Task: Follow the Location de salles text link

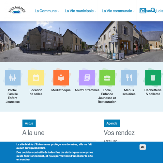Action: tap(36, 92)
